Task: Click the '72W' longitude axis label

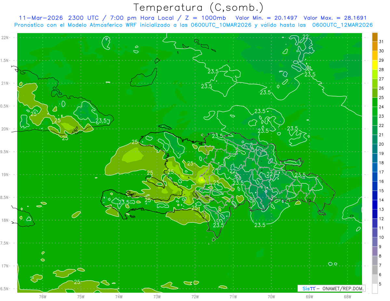Action: pos(195,296)
